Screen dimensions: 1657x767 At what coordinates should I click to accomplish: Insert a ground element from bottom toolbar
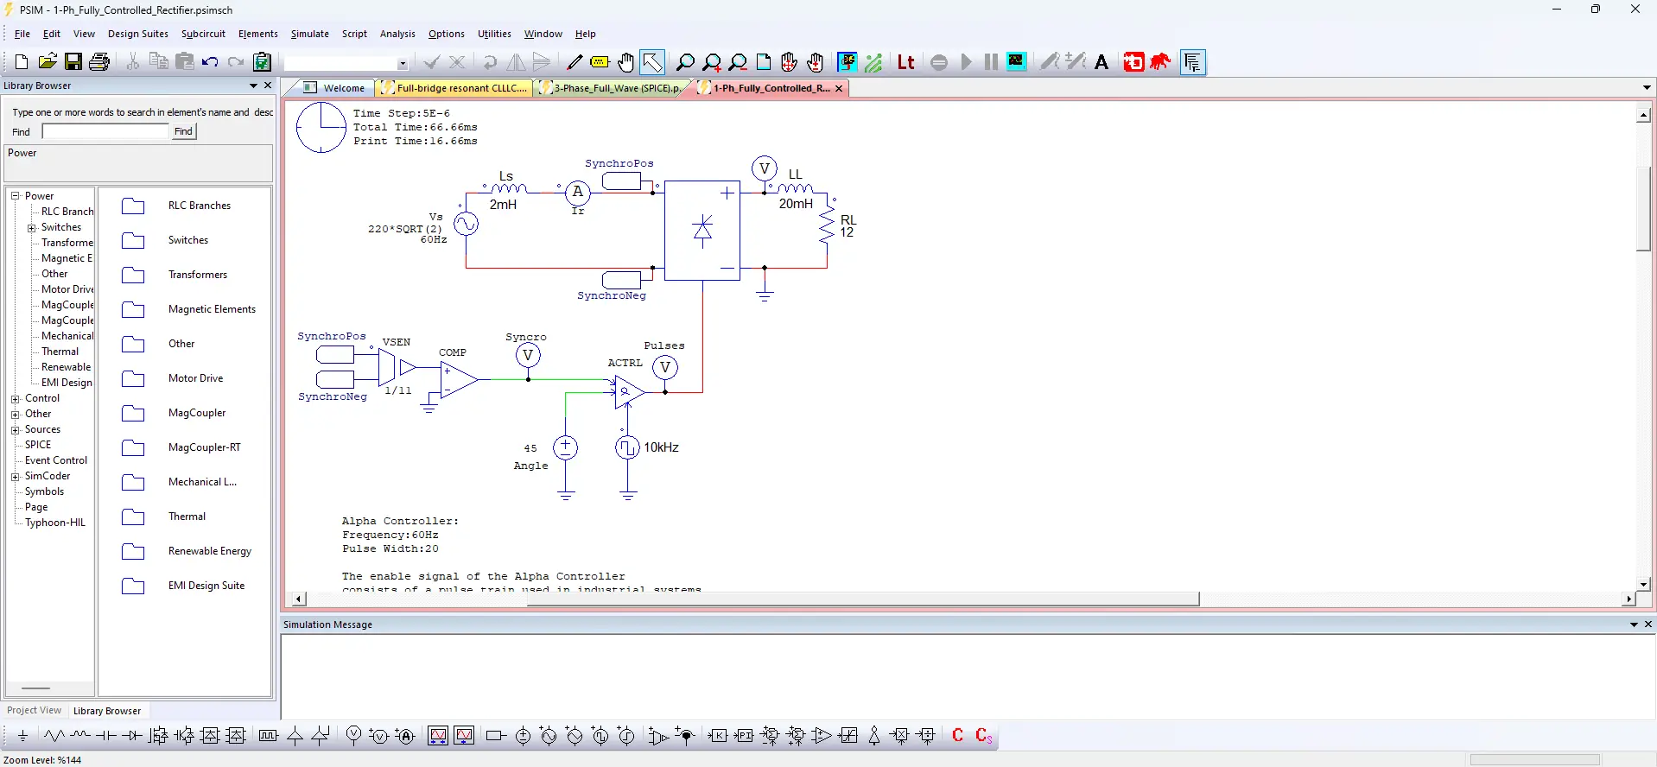22,736
